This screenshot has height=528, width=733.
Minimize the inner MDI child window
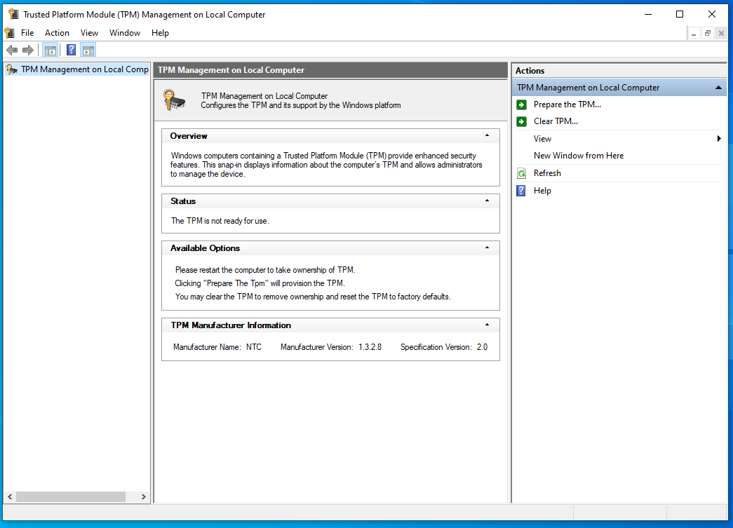[x=694, y=33]
